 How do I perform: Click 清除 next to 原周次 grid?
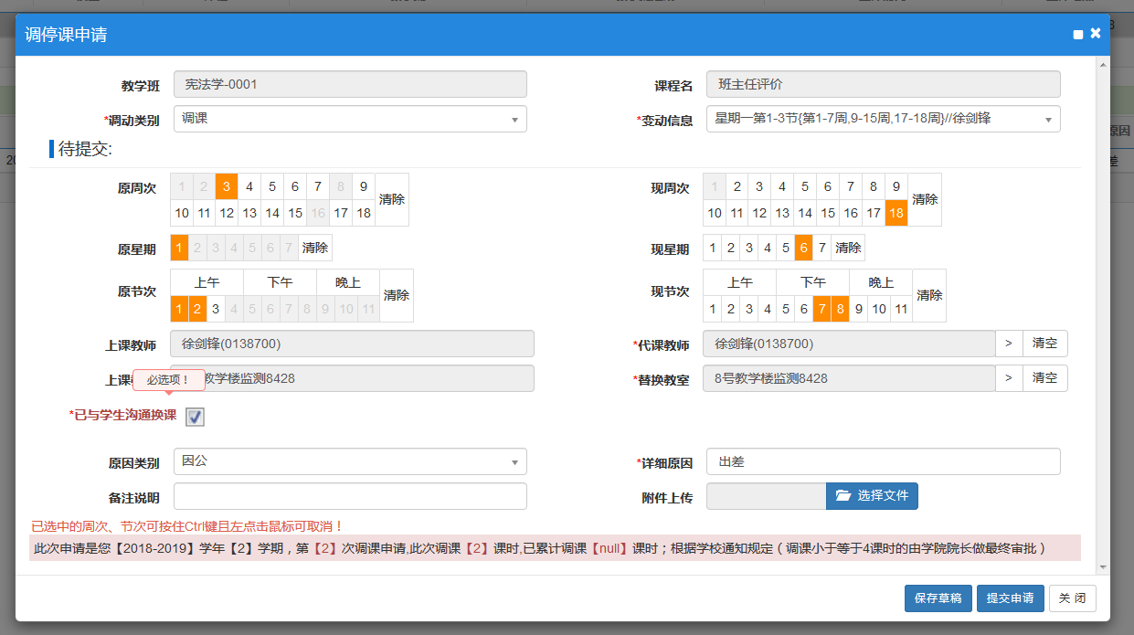[x=392, y=199]
